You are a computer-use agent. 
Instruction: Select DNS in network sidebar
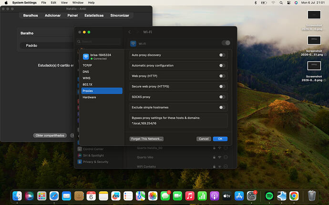[x=102, y=72]
